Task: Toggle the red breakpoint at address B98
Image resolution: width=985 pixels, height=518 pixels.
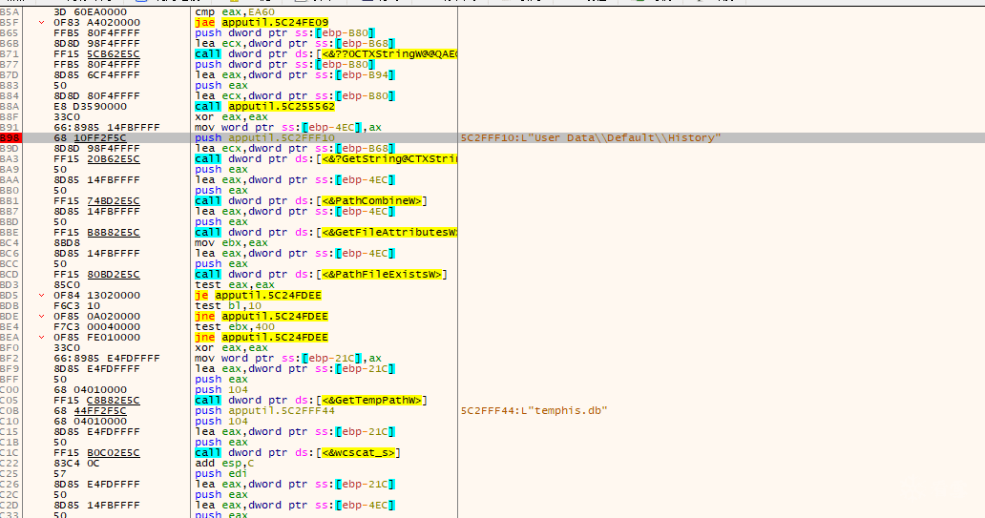Action: pos(9,138)
